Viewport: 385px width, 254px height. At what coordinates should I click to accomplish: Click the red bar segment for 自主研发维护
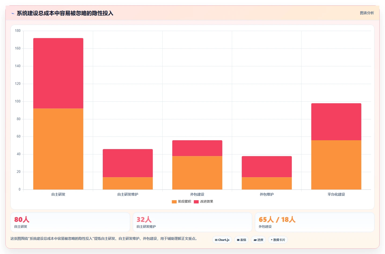[128, 163]
